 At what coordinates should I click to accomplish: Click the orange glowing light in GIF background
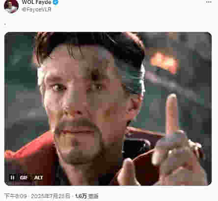[x=164, y=62]
